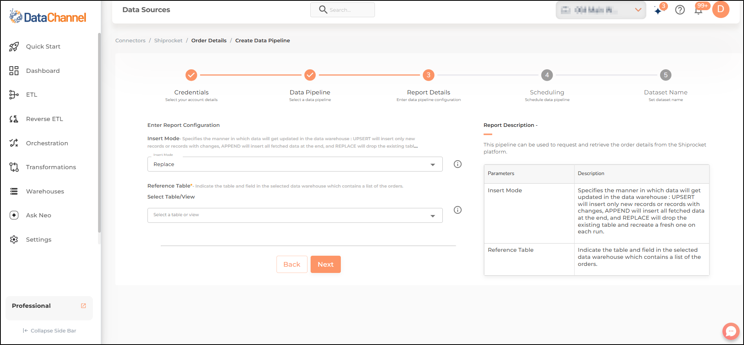Expand the blurred workspace selector dropdown

click(601, 10)
